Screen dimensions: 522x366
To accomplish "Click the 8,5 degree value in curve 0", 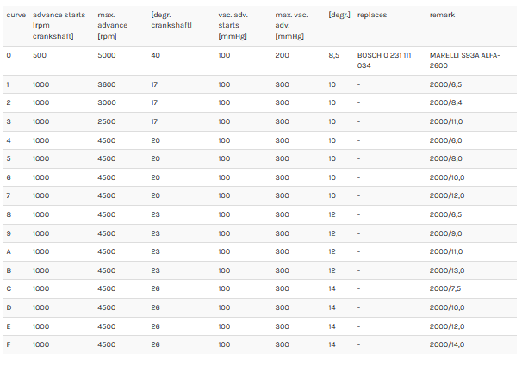I will [334, 55].
